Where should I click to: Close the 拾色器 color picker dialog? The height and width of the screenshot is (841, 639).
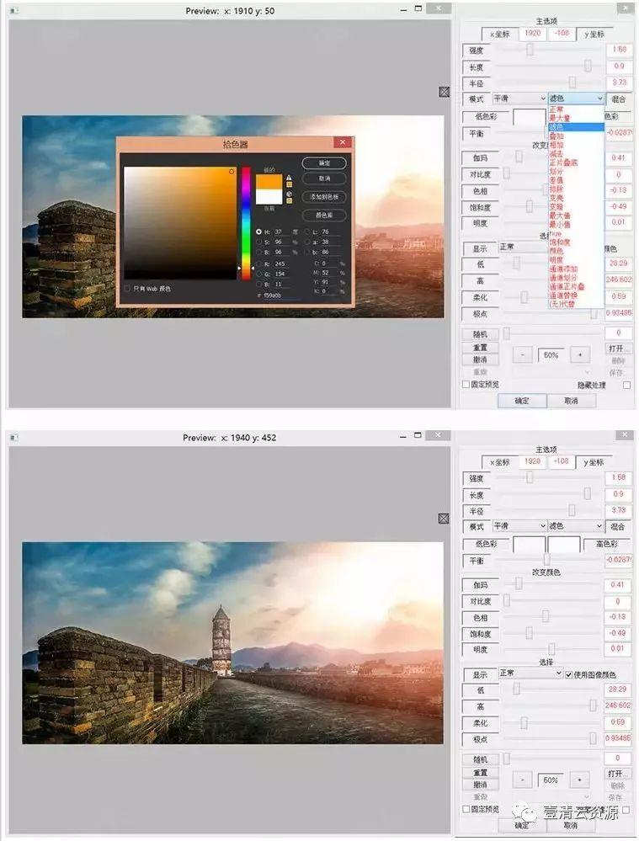pos(343,142)
